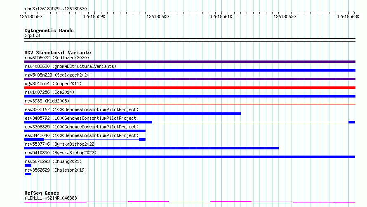The width and height of the screenshot is (367, 207).
Task: Open esv3405792 (1000GenomesConsortiumPilotProject) label
Action: (82, 118)
